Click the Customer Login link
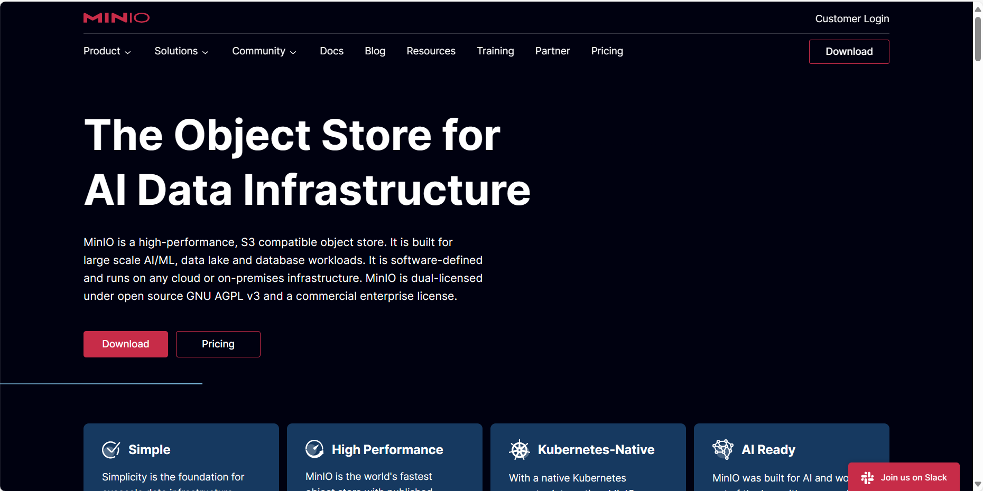The width and height of the screenshot is (983, 491). pyautogui.click(x=852, y=18)
